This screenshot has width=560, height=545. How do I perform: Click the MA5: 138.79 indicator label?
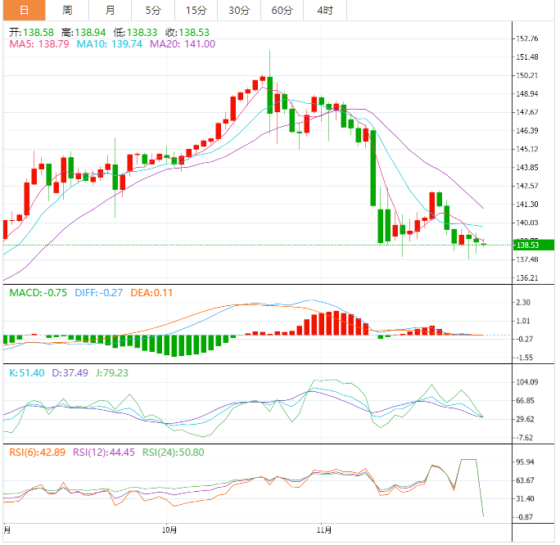pyautogui.click(x=38, y=43)
